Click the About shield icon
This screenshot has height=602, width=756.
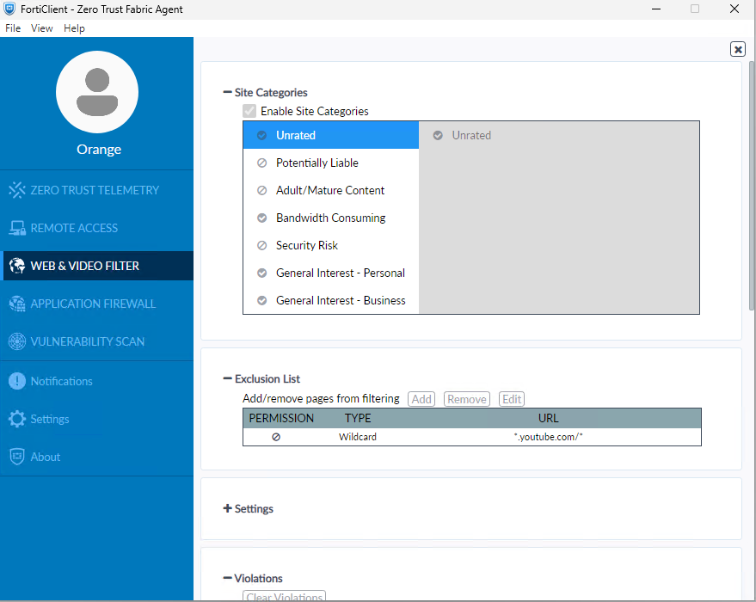click(16, 457)
